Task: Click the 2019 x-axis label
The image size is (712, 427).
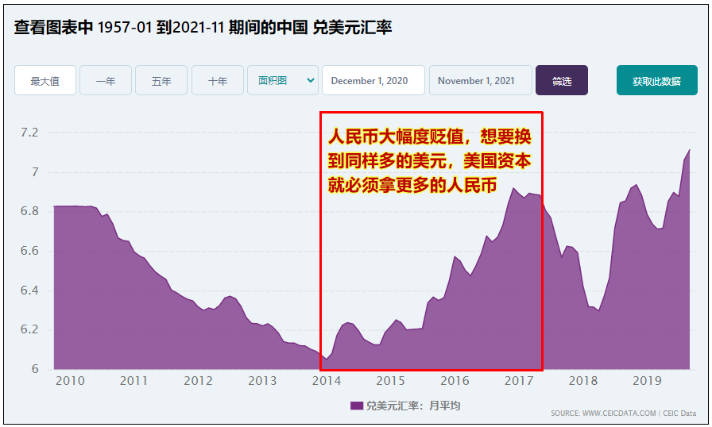Action: (x=648, y=381)
